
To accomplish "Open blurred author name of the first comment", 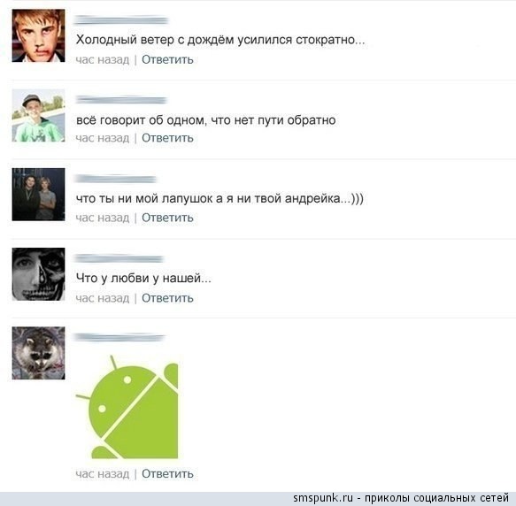I will [x=121, y=20].
